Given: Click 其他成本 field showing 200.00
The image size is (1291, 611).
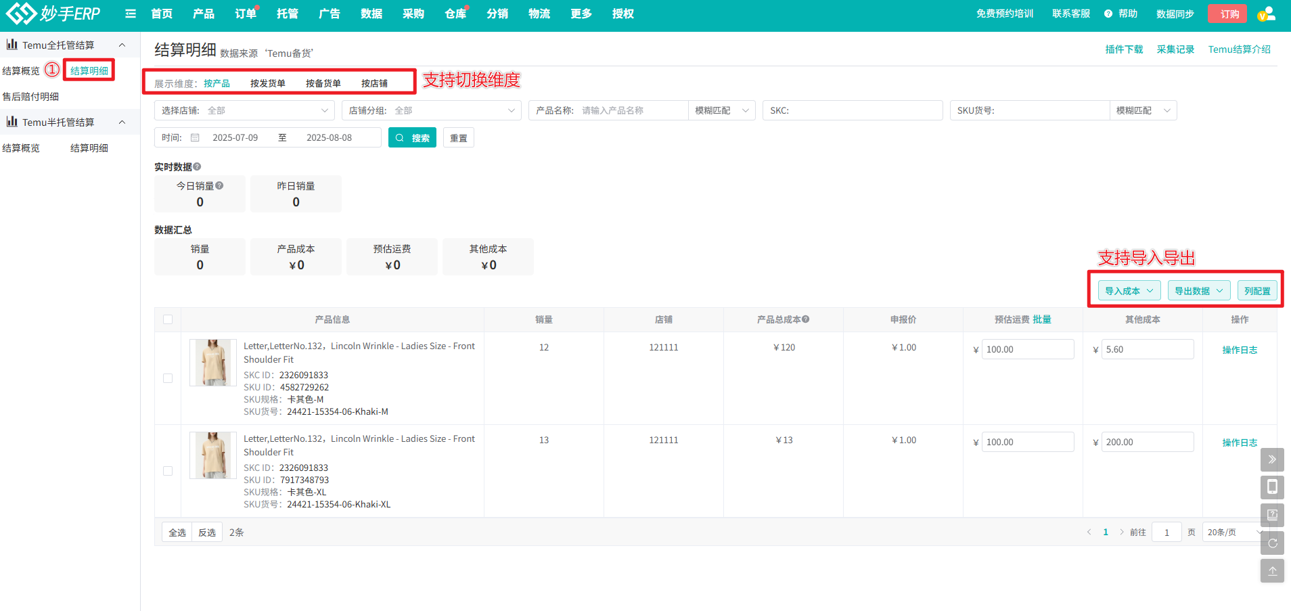Looking at the screenshot, I should pyautogui.click(x=1148, y=442).
